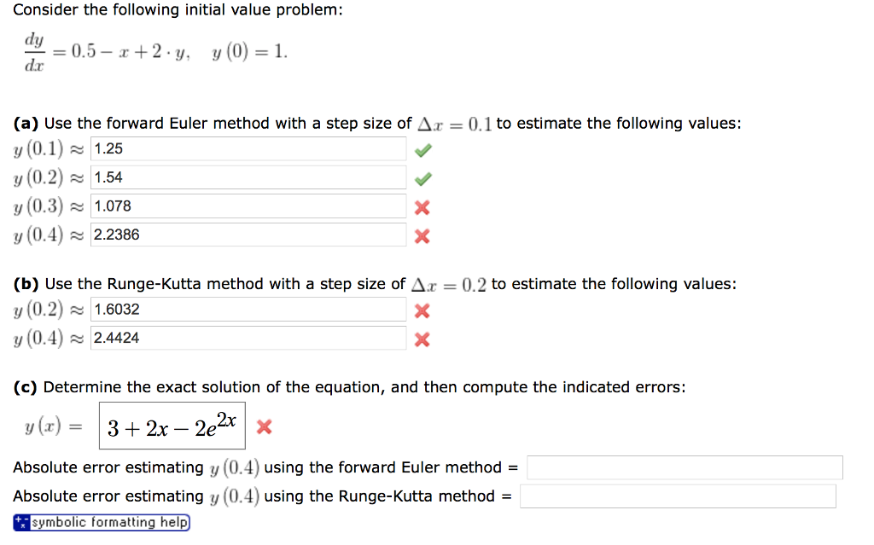The image size is (874, 545).
Task: Click the green checkmark beside y(0.2) Euler answer
Action: pos(422,177)
